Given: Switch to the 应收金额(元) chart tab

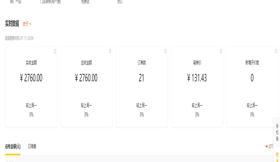Looking at the screenshot, I should (x=13, y=146).
